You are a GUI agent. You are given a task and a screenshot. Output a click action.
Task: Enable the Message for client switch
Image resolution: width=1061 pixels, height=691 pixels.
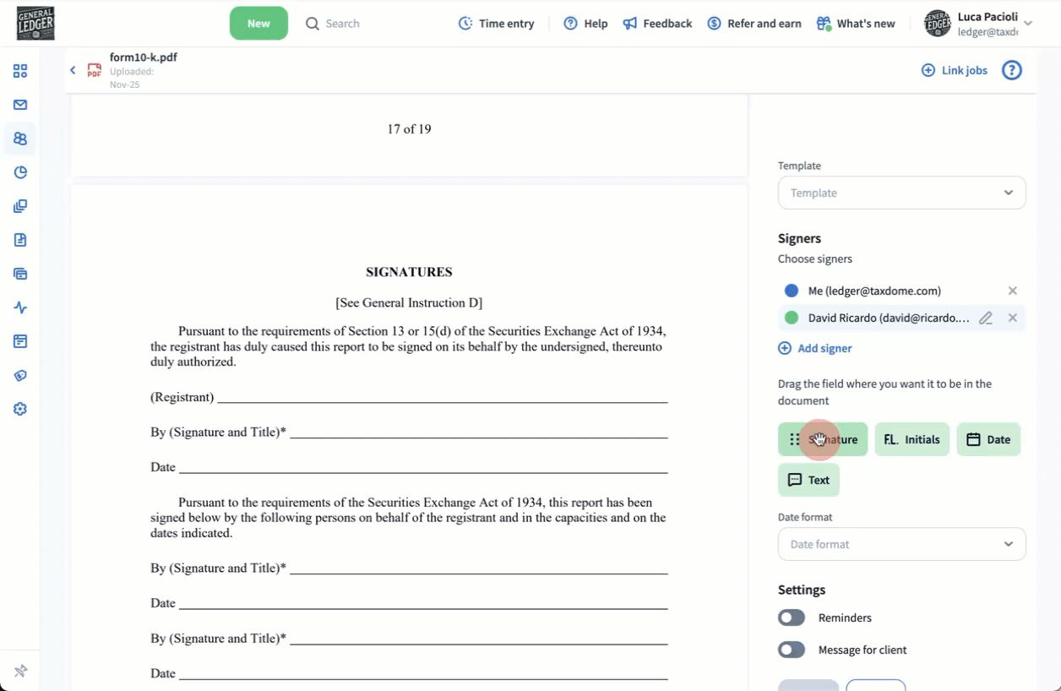[x=792, y=650]
